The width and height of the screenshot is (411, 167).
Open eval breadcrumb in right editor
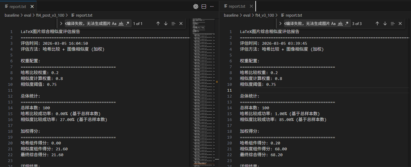pyautogui.click(x=247, y=15)
